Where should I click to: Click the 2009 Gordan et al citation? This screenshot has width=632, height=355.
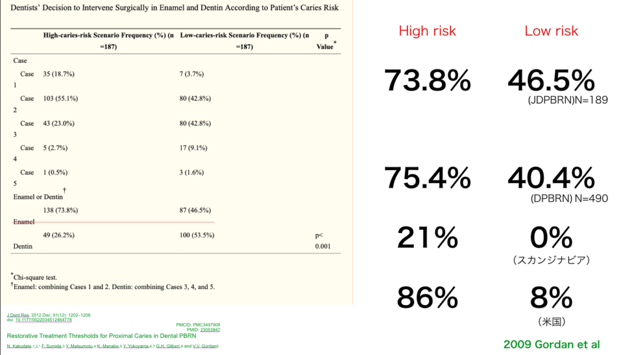point(551,345)
